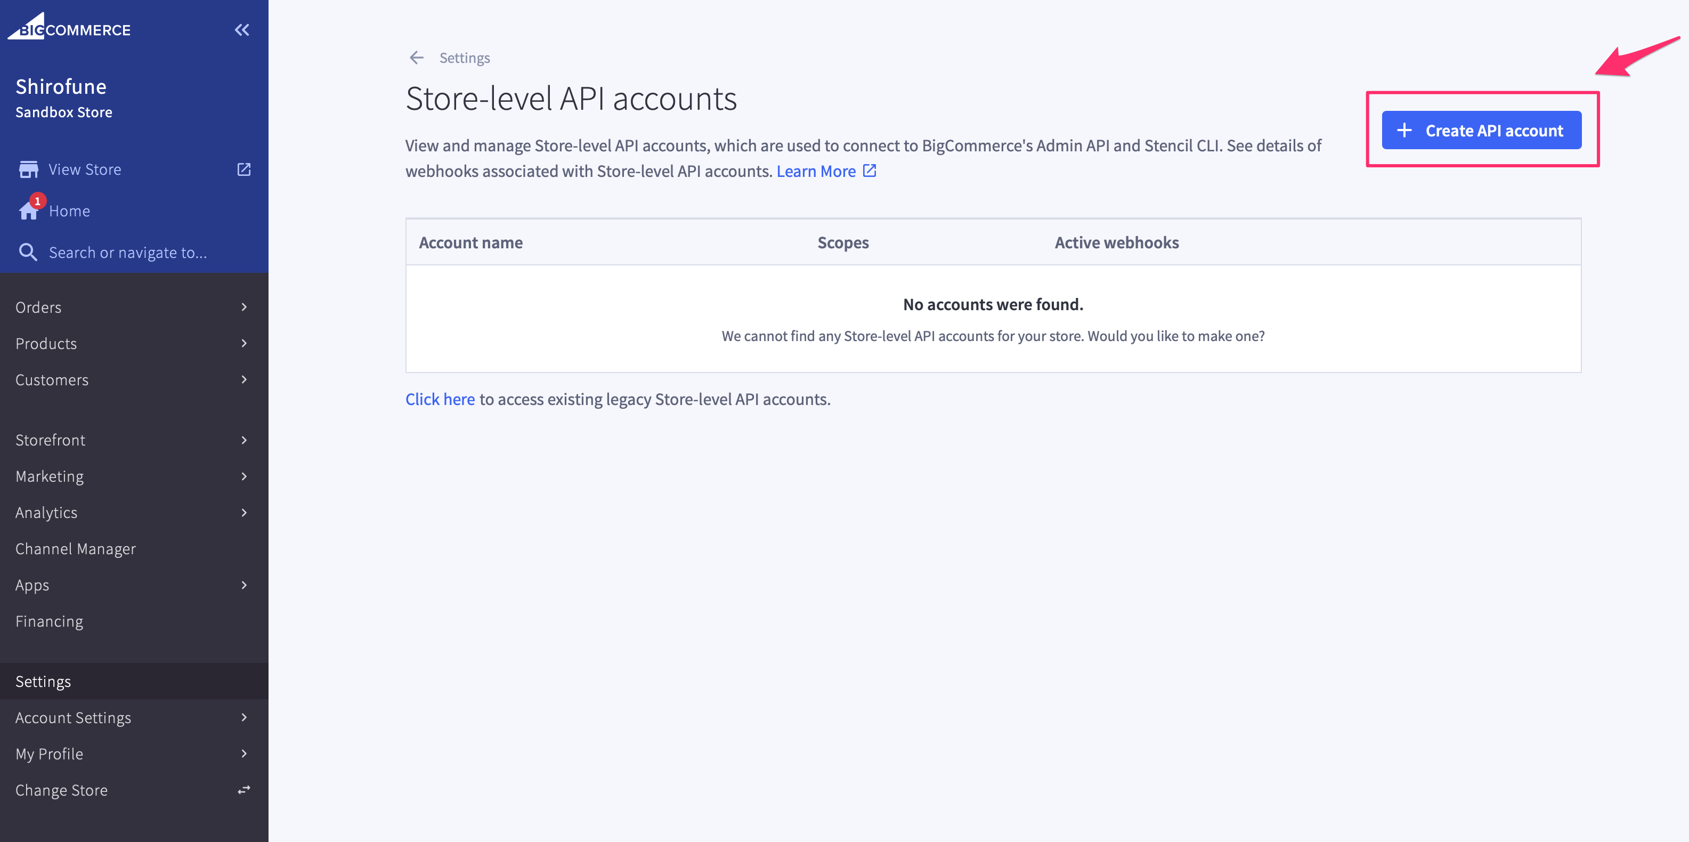Click the Change Store swap arrows icon
This screenshot has width=1689, height=842.
pos(244,790)
